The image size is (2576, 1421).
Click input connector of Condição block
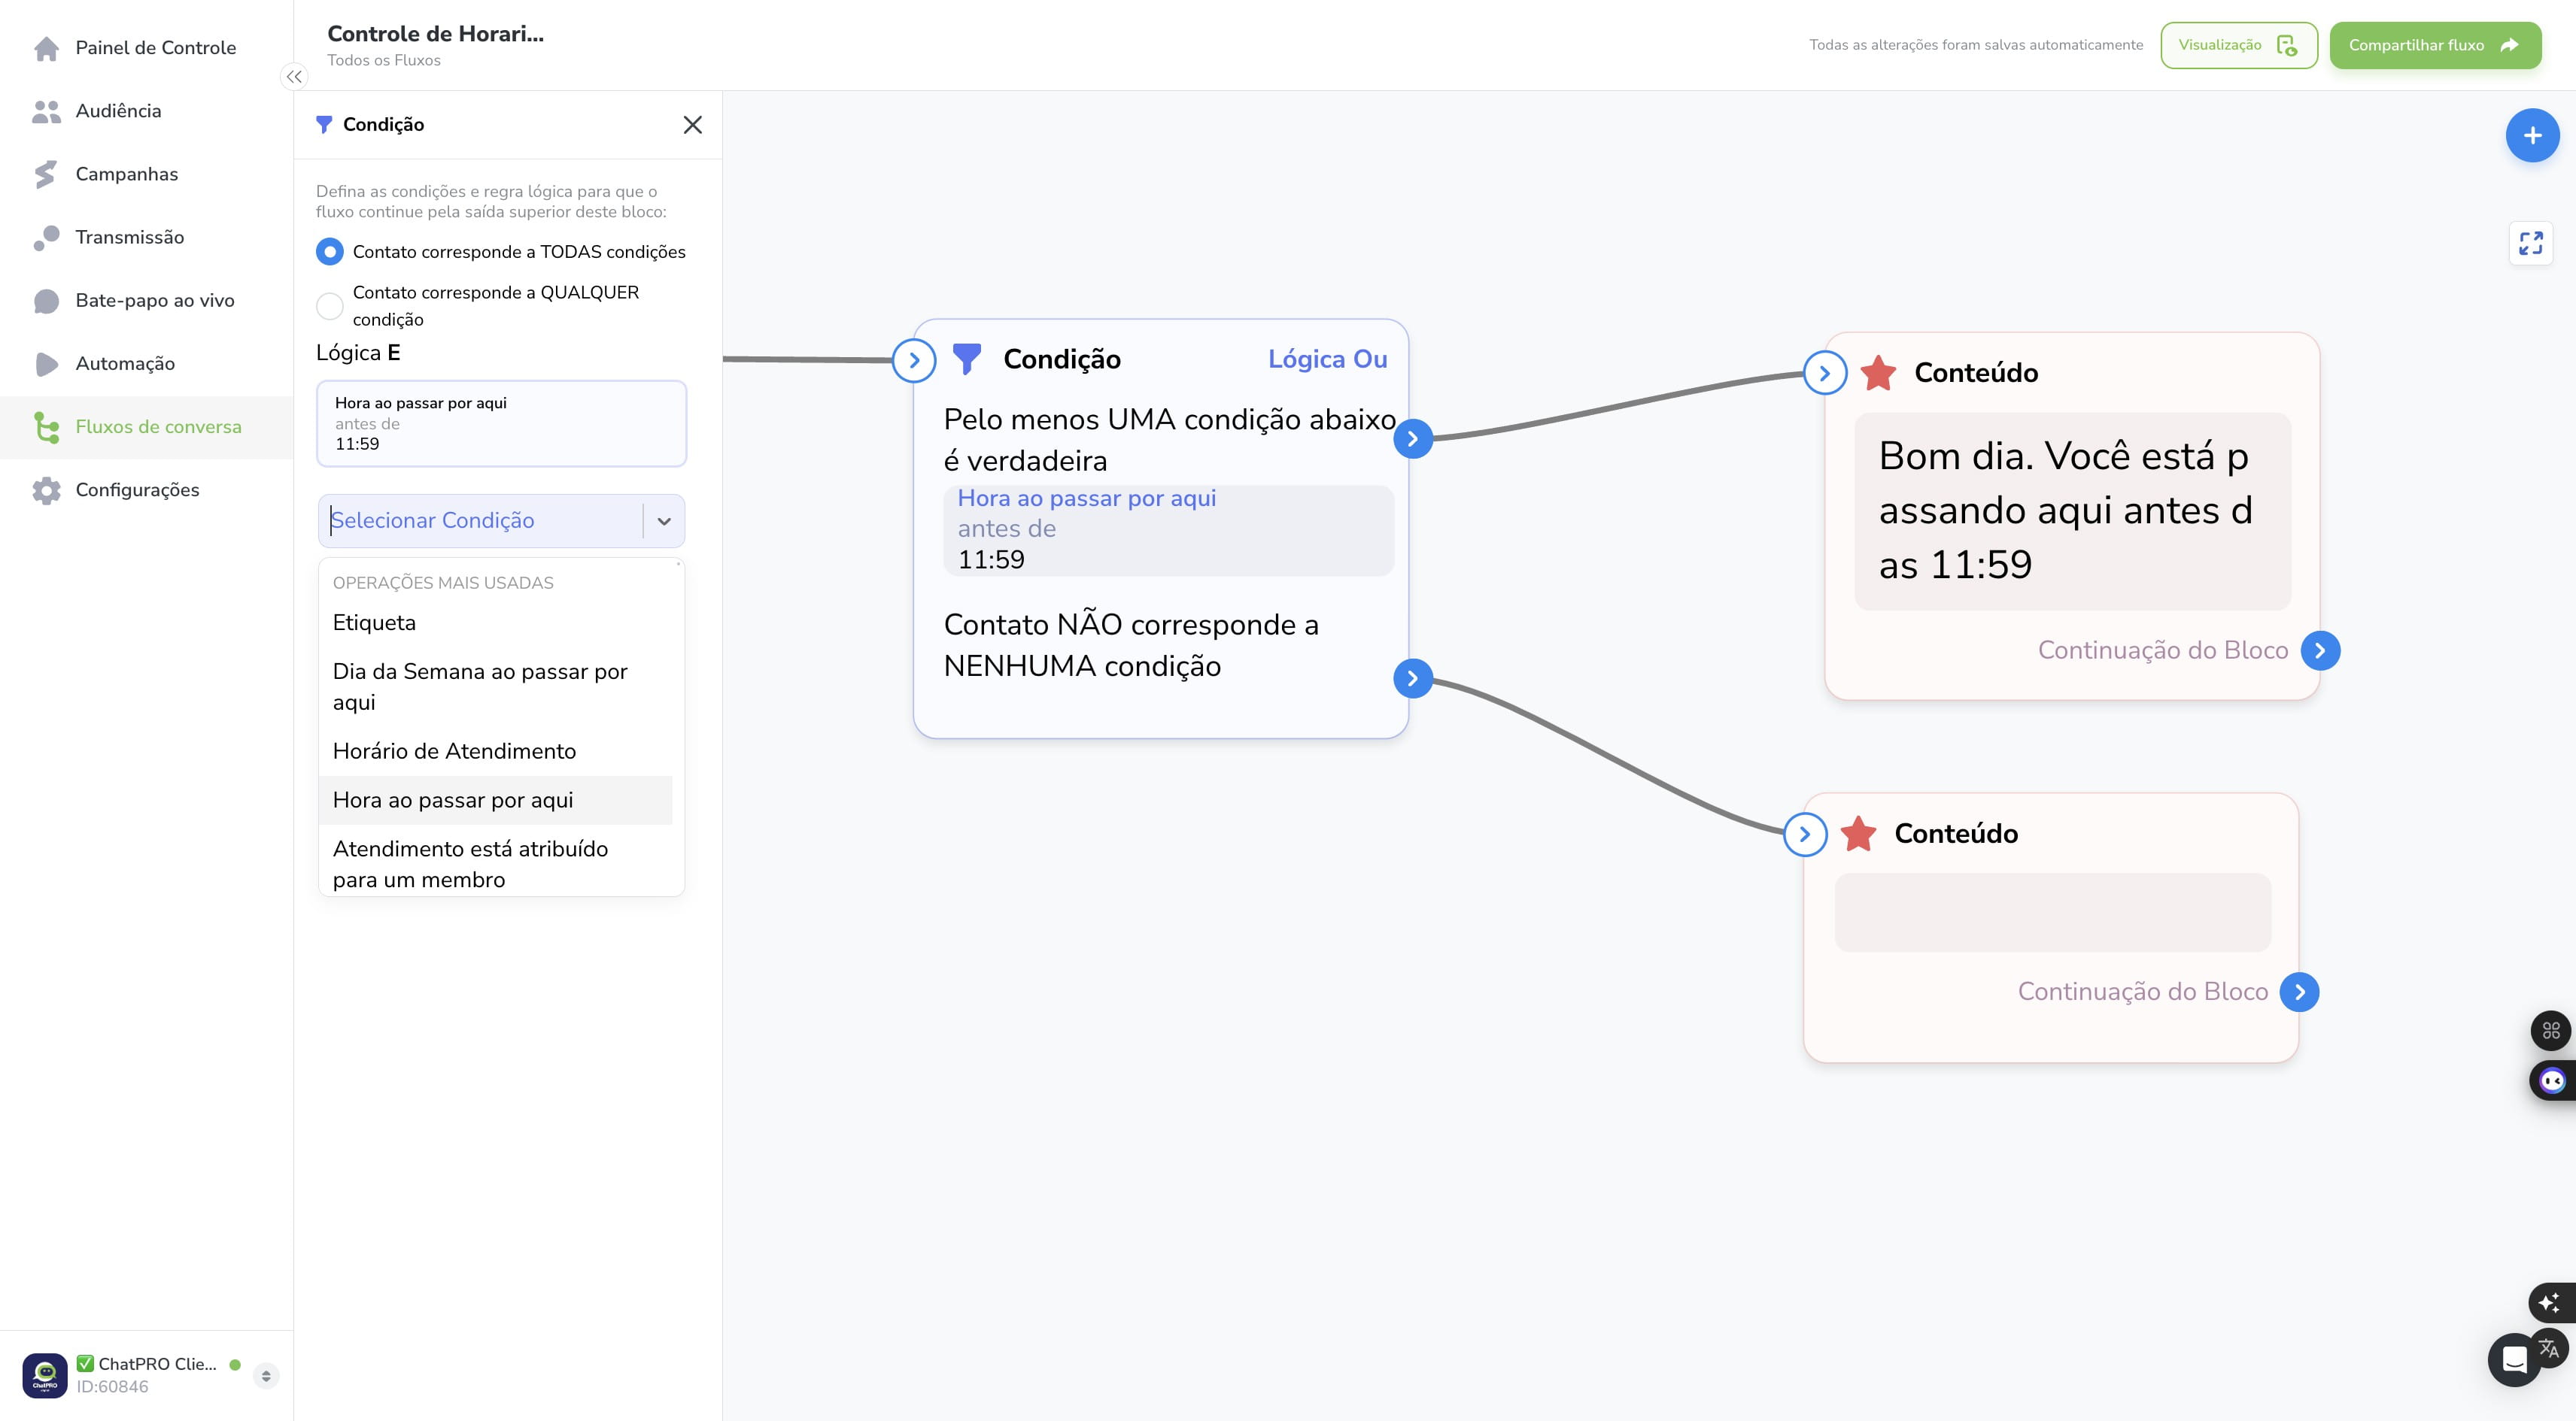coord(914,361)
